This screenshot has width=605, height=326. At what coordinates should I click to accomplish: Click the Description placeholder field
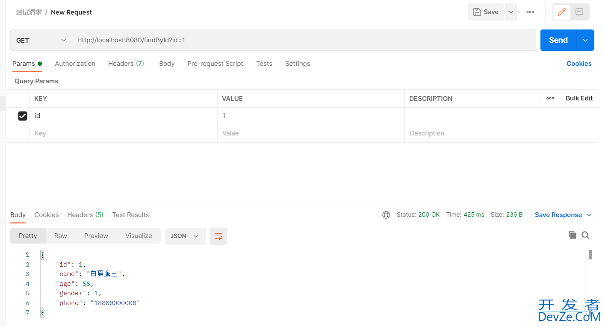tap(501, 133)
